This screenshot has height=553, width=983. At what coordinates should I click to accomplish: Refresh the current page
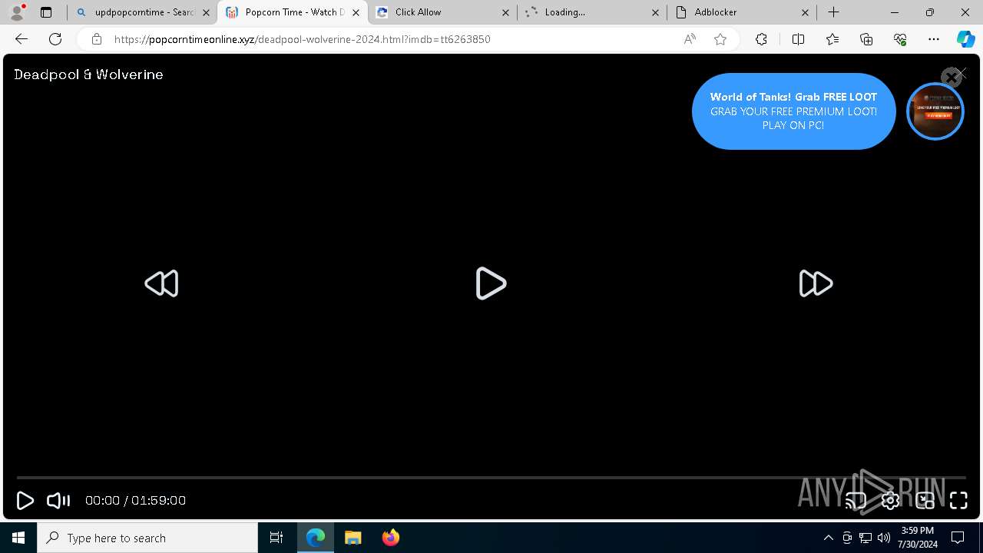(x=55, y=39)
